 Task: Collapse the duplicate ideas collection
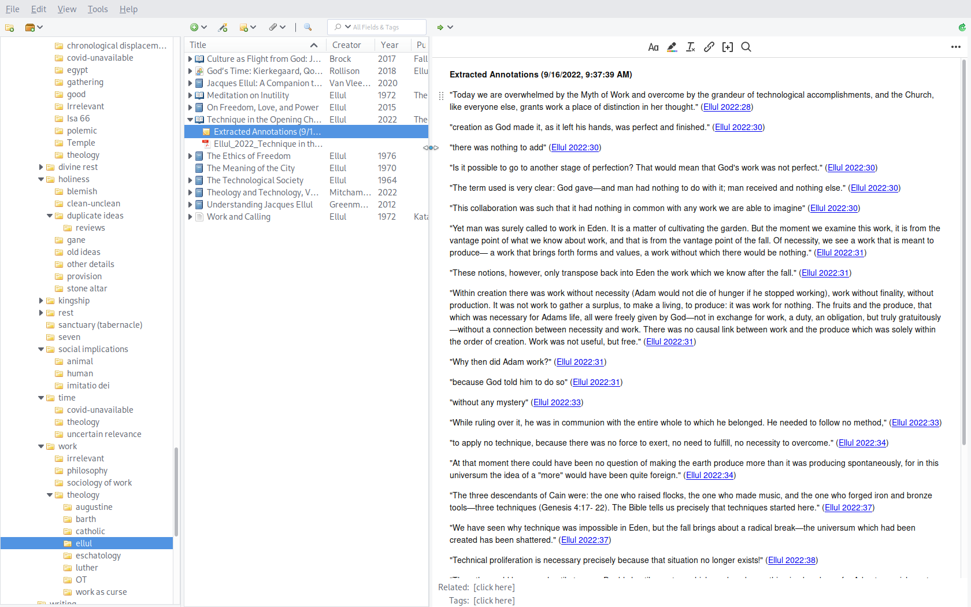(50, 216)
